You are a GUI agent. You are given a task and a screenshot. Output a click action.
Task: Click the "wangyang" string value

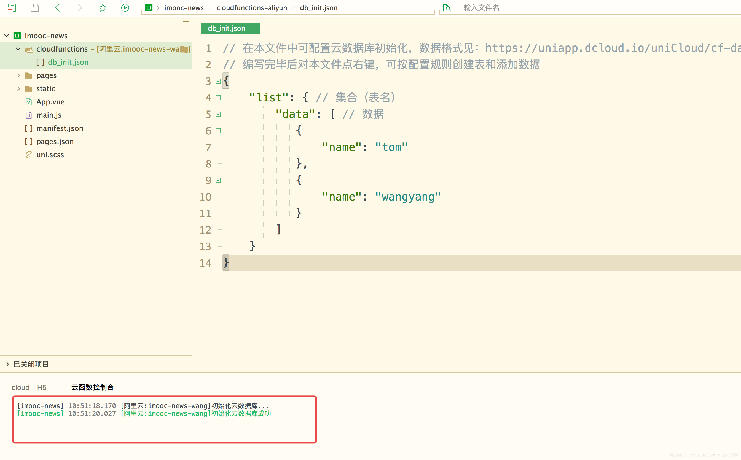pos(408,197)
